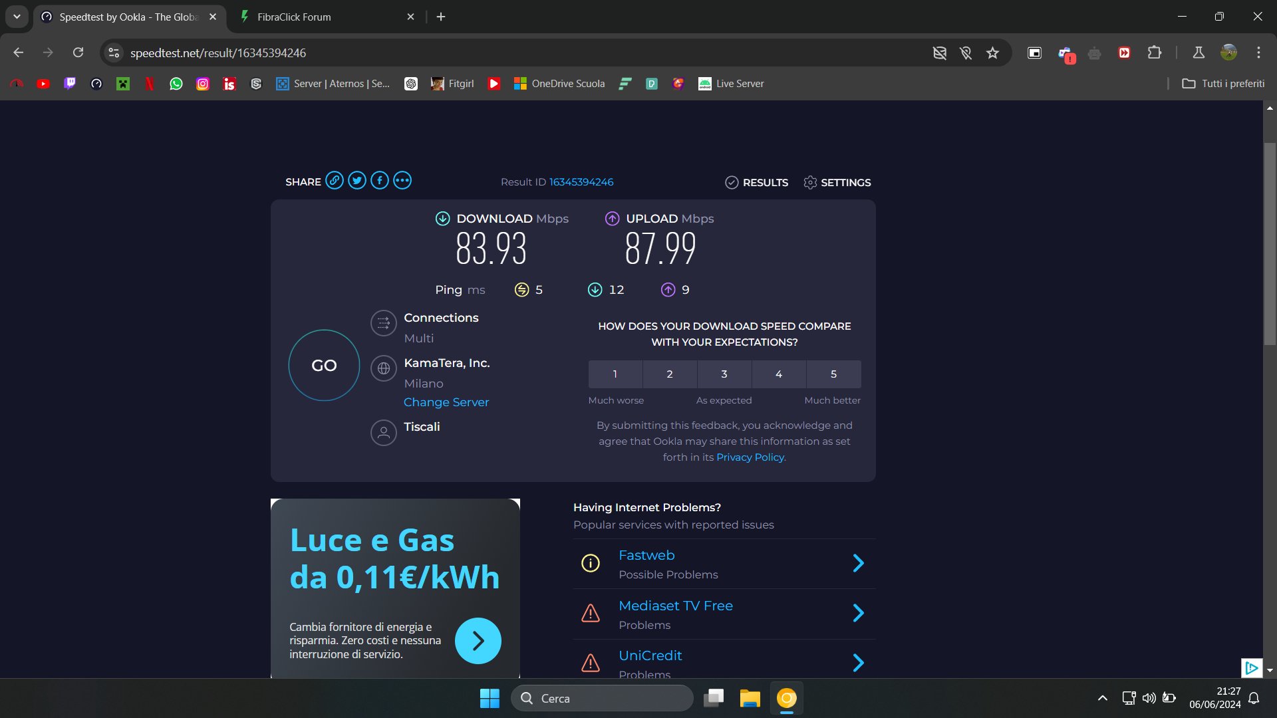
Task: Rate download speed as 1, much worse
Action: click(x=615, y=374)
